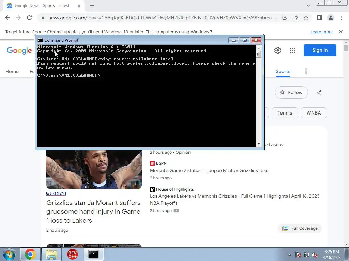
Task: Open Grizzlies star Ja Morant headline
Action: (x=93, y=211)
